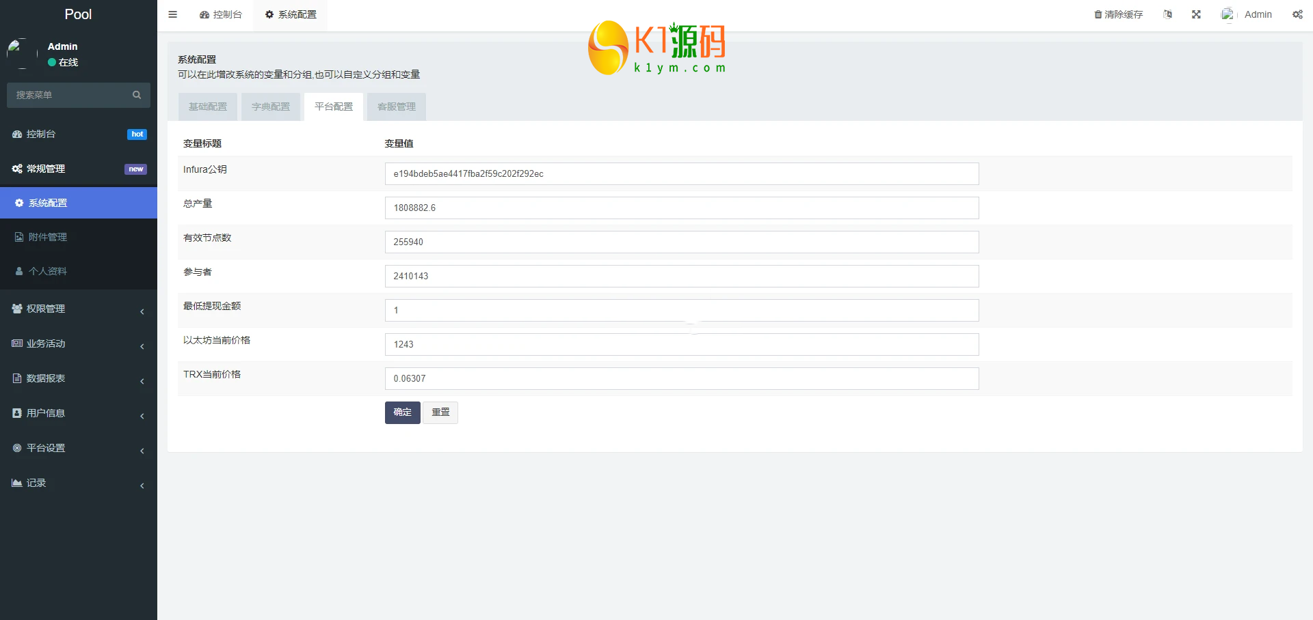
Task: Edit the Infura公钥 value field
Action: [682, 174]
